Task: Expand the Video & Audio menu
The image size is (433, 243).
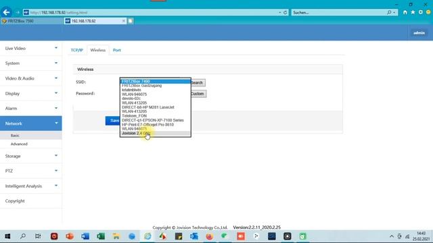Action: click(31, 78)
